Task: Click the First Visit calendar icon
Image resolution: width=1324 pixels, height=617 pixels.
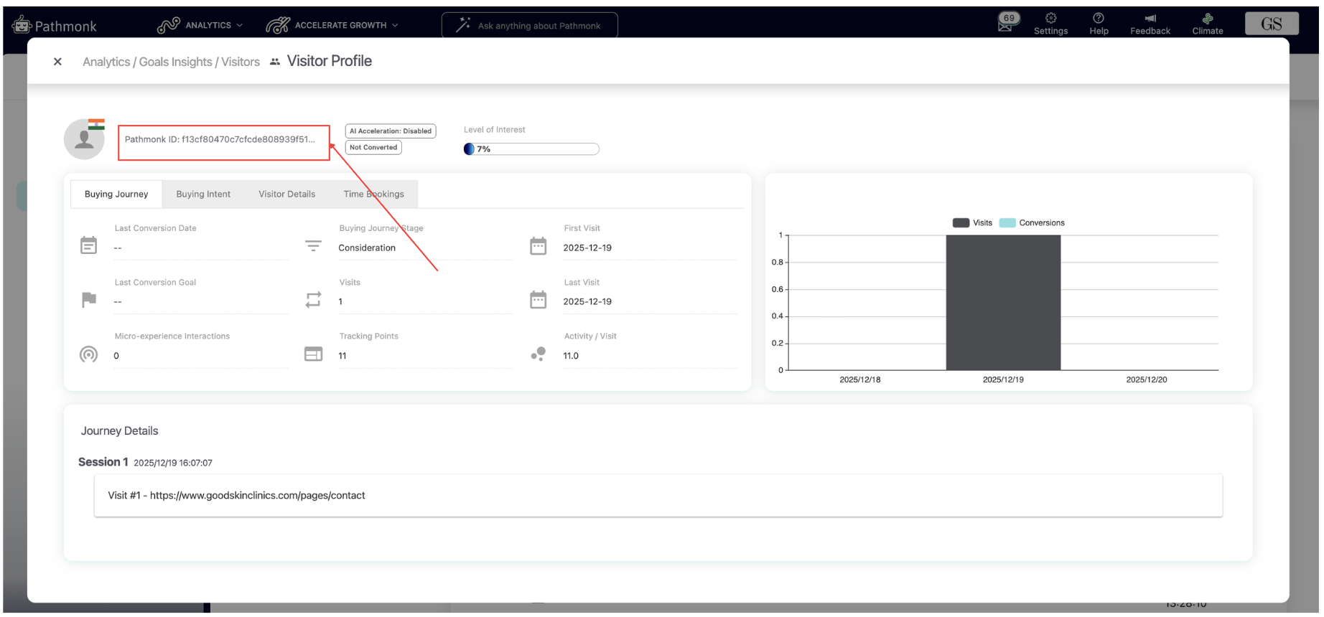Action: pyautogui.click(x=538, y=245)
